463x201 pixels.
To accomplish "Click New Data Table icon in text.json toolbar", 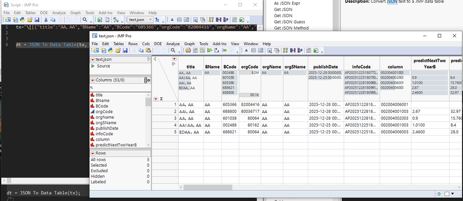I will pyautogui.click(x=95, y=50).
